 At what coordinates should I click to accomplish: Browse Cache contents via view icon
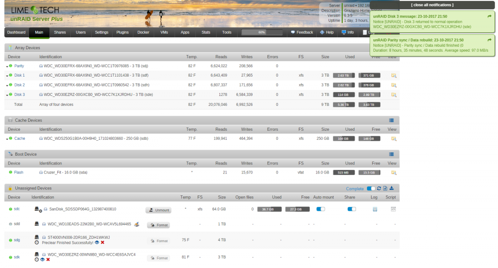(x=393, y=139)
